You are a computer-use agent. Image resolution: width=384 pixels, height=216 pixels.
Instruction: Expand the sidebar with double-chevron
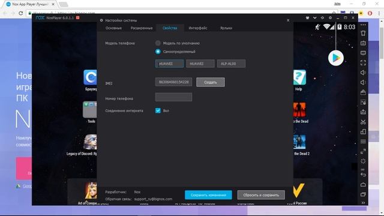coord(363,203)
